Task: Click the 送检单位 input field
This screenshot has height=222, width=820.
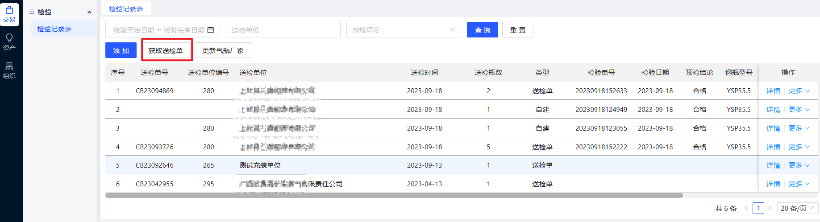Action: (x=283, y=30)
